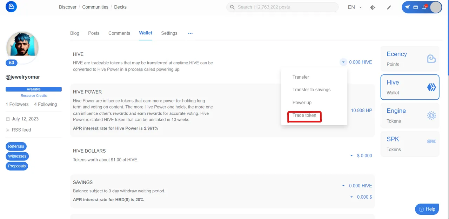This screenshot has width=449, height=219.
Task: Click the Proposals button
Action: click(17, 166)
